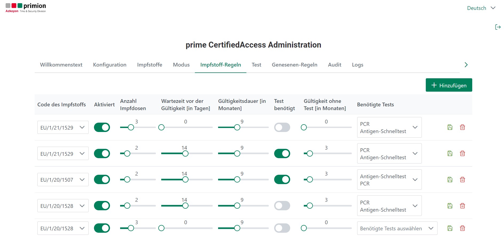Open the Deutsch language dropdown

[x=481, y=8]
